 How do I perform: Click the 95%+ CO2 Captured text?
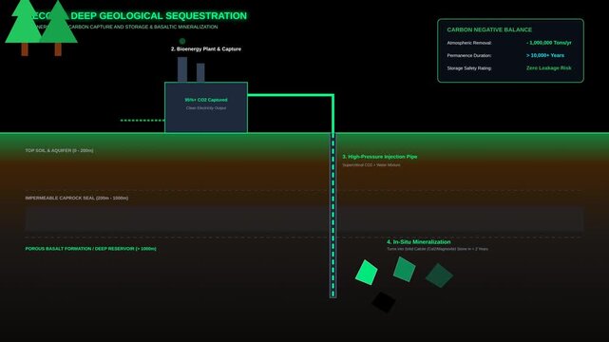click(206, 100)
